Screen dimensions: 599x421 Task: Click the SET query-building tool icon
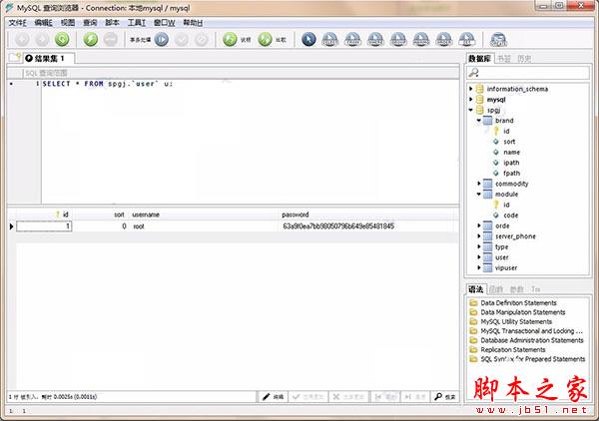pyautogui.click(x=466, y=39)
